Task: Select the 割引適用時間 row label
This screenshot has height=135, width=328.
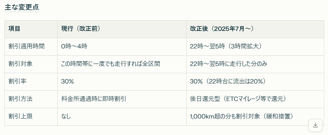Action: (27, 46)
